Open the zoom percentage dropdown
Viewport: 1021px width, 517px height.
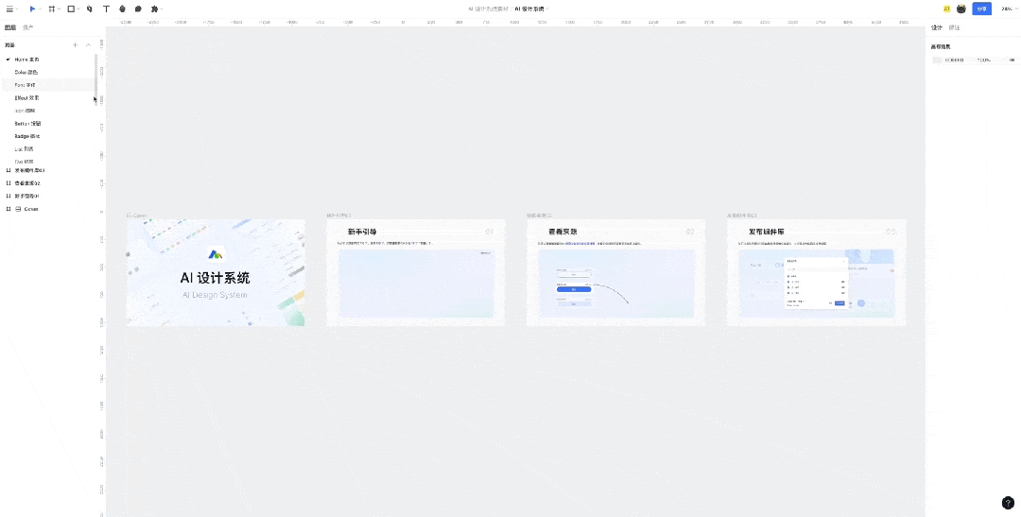tap(1008, 9)
